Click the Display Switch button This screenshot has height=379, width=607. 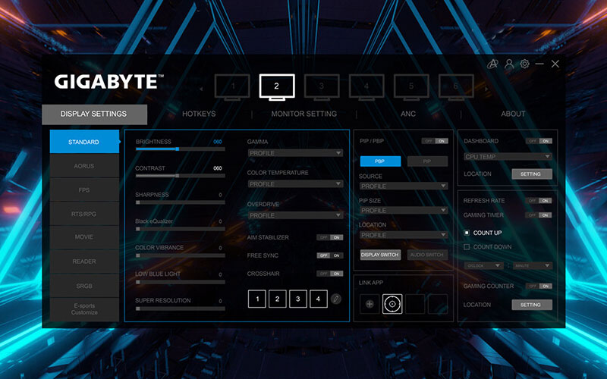[x=380, y=255]
